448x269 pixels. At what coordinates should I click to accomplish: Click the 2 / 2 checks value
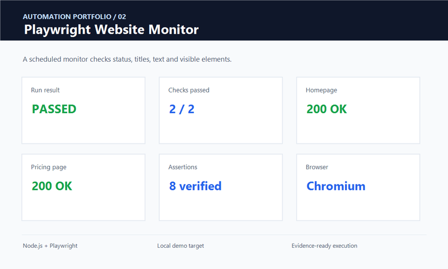click(181, 109)
